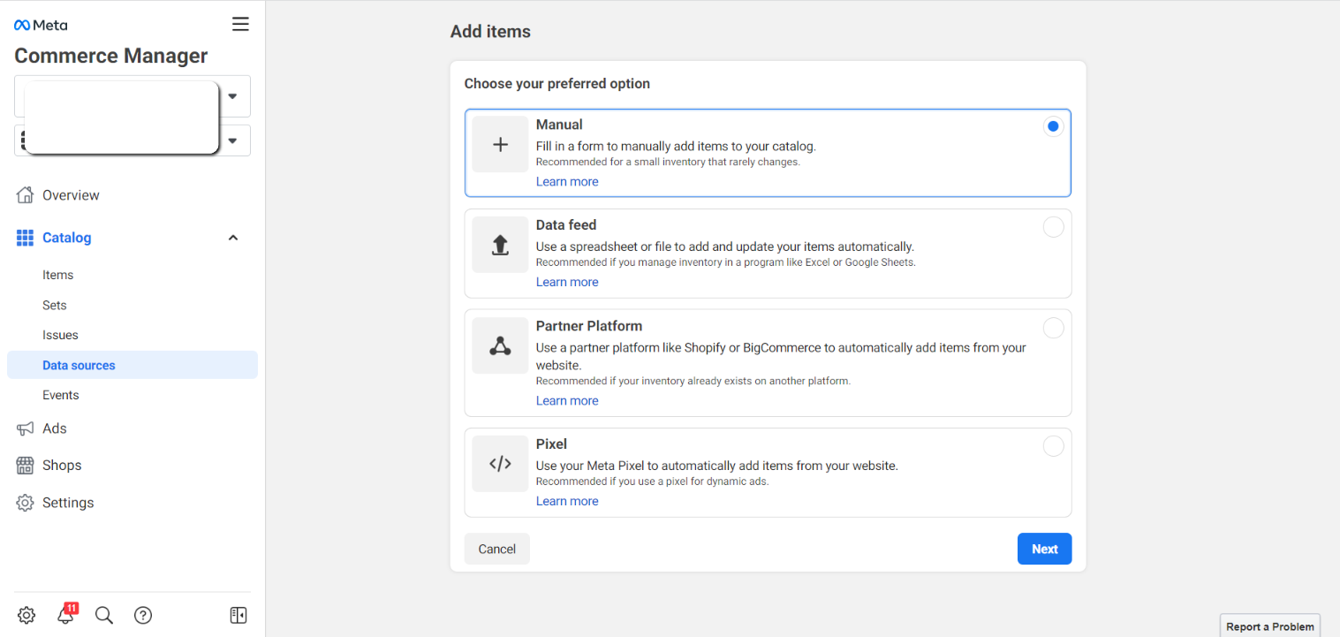Open notifications bell with 11 badge
This screenshot has height=637, width=1340.
point(65,614)
